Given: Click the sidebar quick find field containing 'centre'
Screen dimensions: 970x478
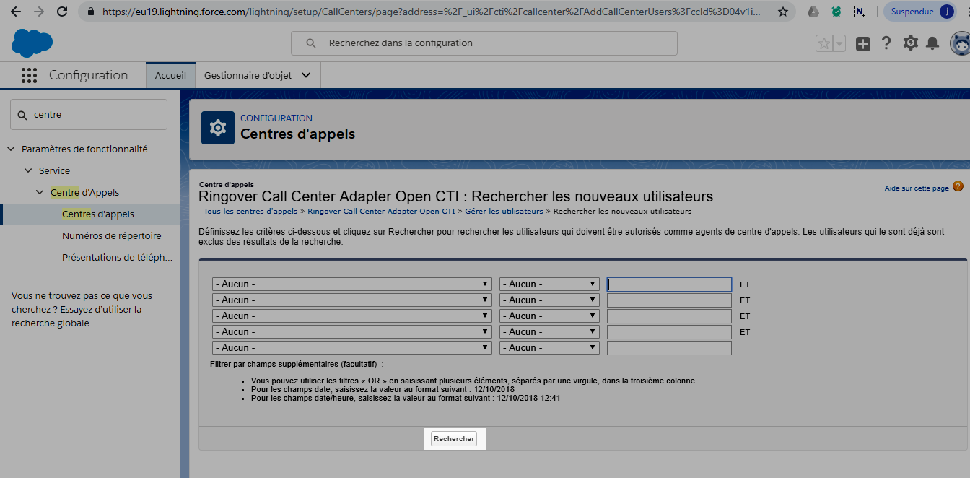Looking at the screenshot, I should [x=89, y=115].
